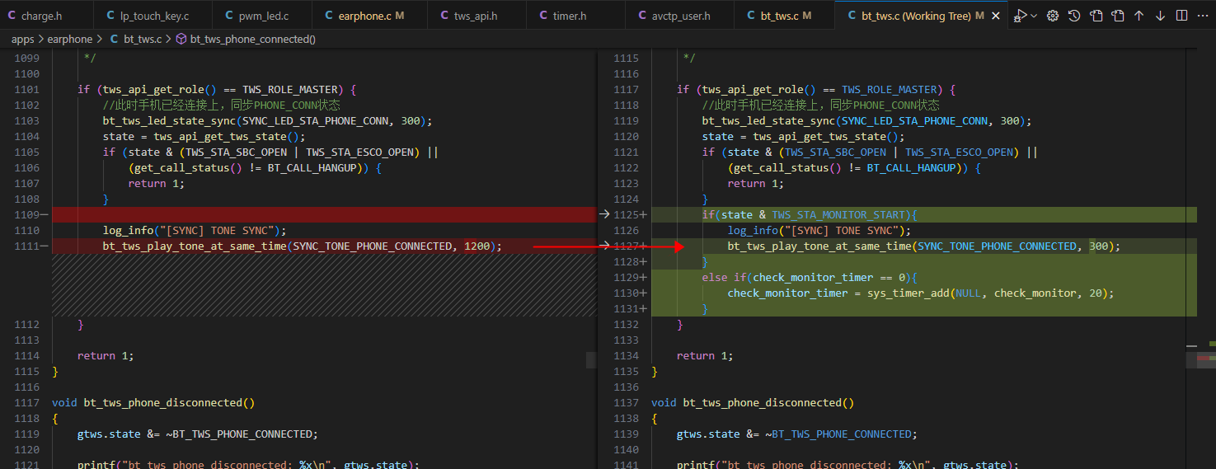1216x469 pixels.
Task: Click TWS_ROLE_MASTER in the right pane
Action: (890, 89)
